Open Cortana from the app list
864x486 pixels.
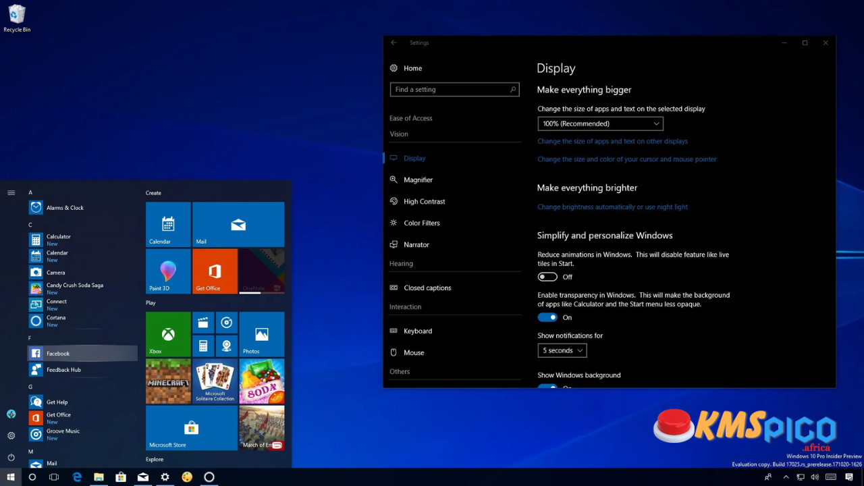(x=82, y=321)
